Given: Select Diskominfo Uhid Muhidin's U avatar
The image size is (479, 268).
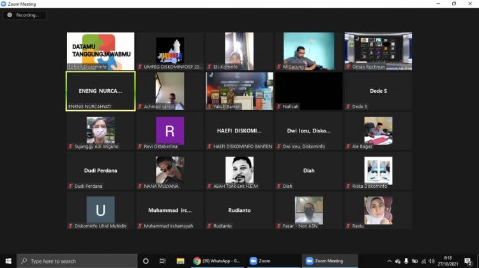Looking at the screenshot, I should tap(100, 210).
